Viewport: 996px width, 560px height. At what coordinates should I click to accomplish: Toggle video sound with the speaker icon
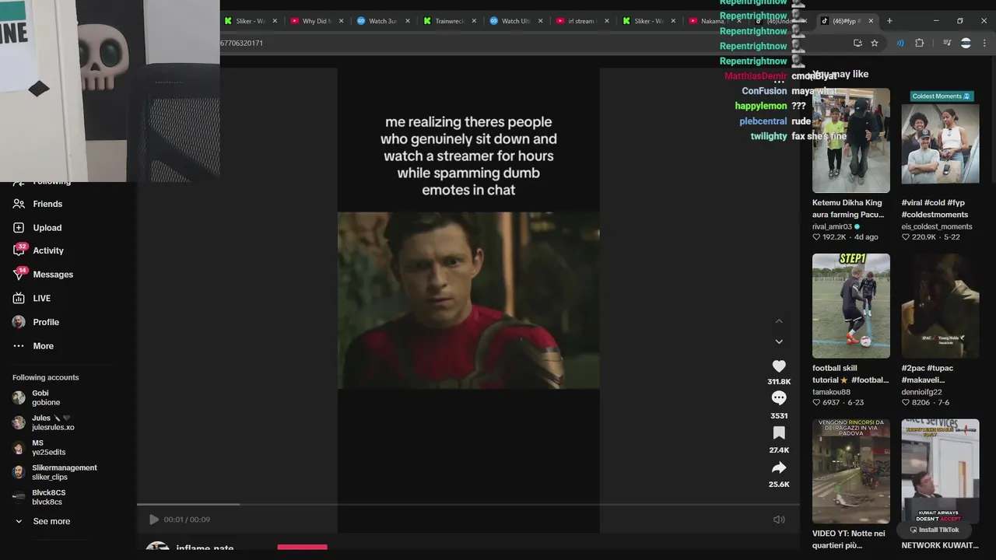[779, 520]
